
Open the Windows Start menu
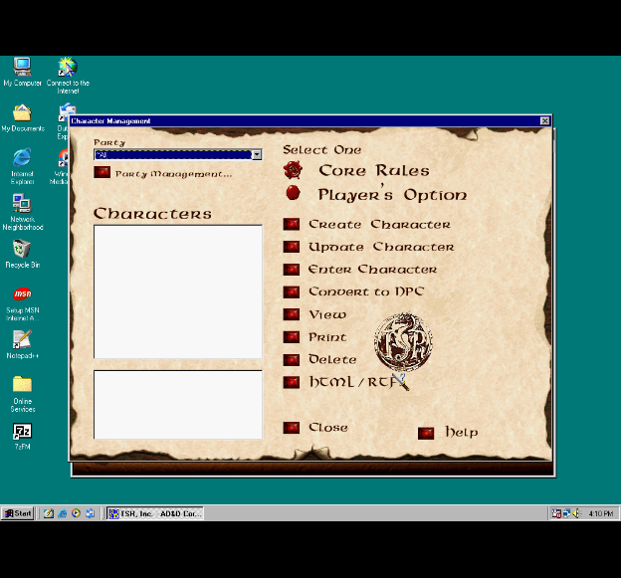coord(18,513)
